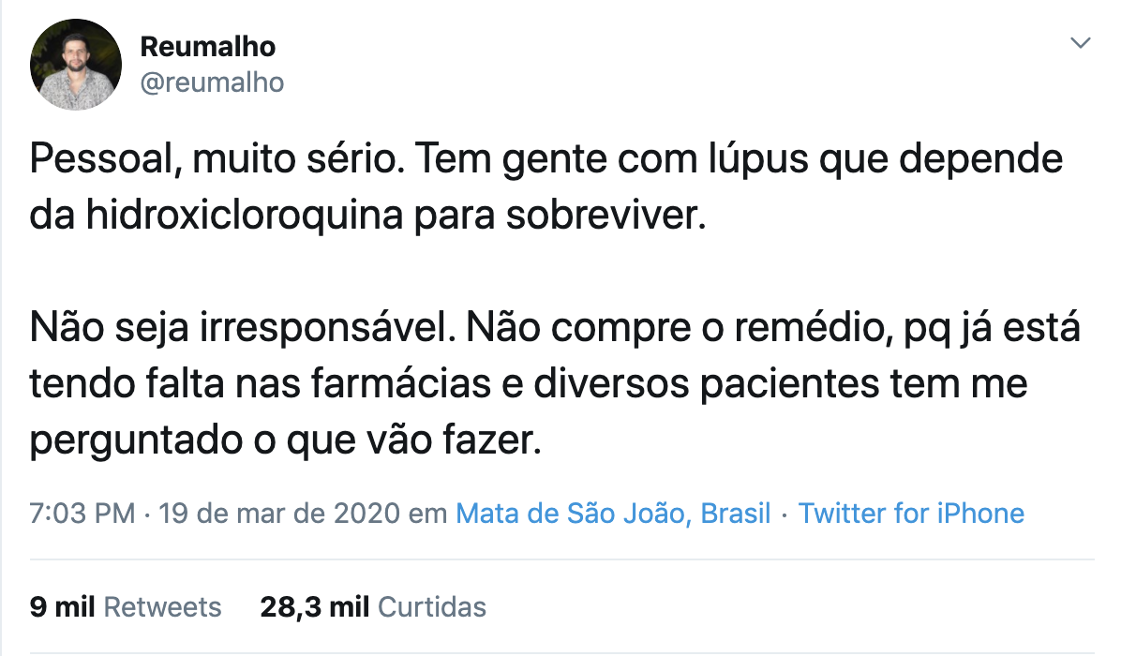The image size is (1121, 656).
Task: Click the phrase "Pessoal, muito sério."
Action: [x=217, y=158]
